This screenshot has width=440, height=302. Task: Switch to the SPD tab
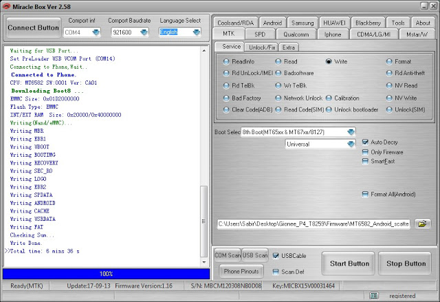pos(260,34)
